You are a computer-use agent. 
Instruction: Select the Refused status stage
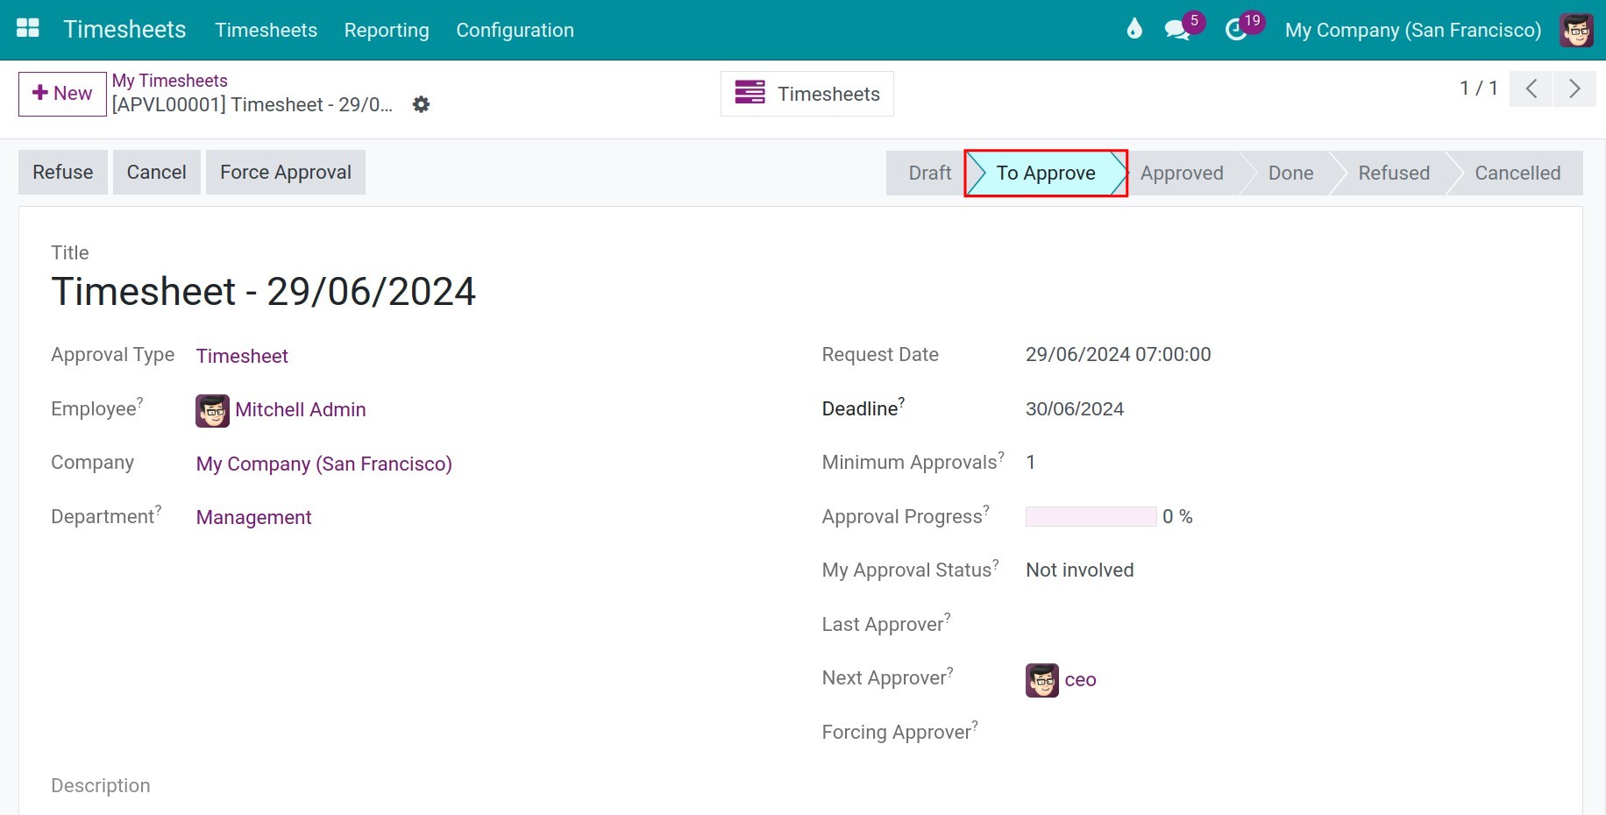[1394, 173]
